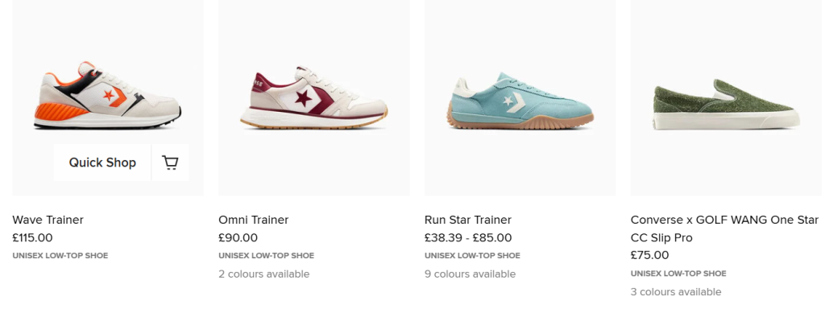This screenshot has width=825, height=309.
Task: Show 3 colours available for GOLF WANG
Action: tap(676, 291)
